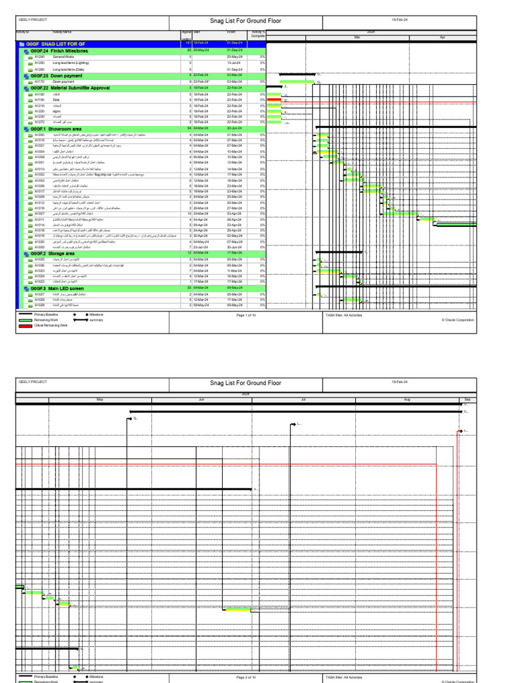Screen dimensions: 512x683
Task: Click the Original Duration column header
Action: click(x=187, y=35)
